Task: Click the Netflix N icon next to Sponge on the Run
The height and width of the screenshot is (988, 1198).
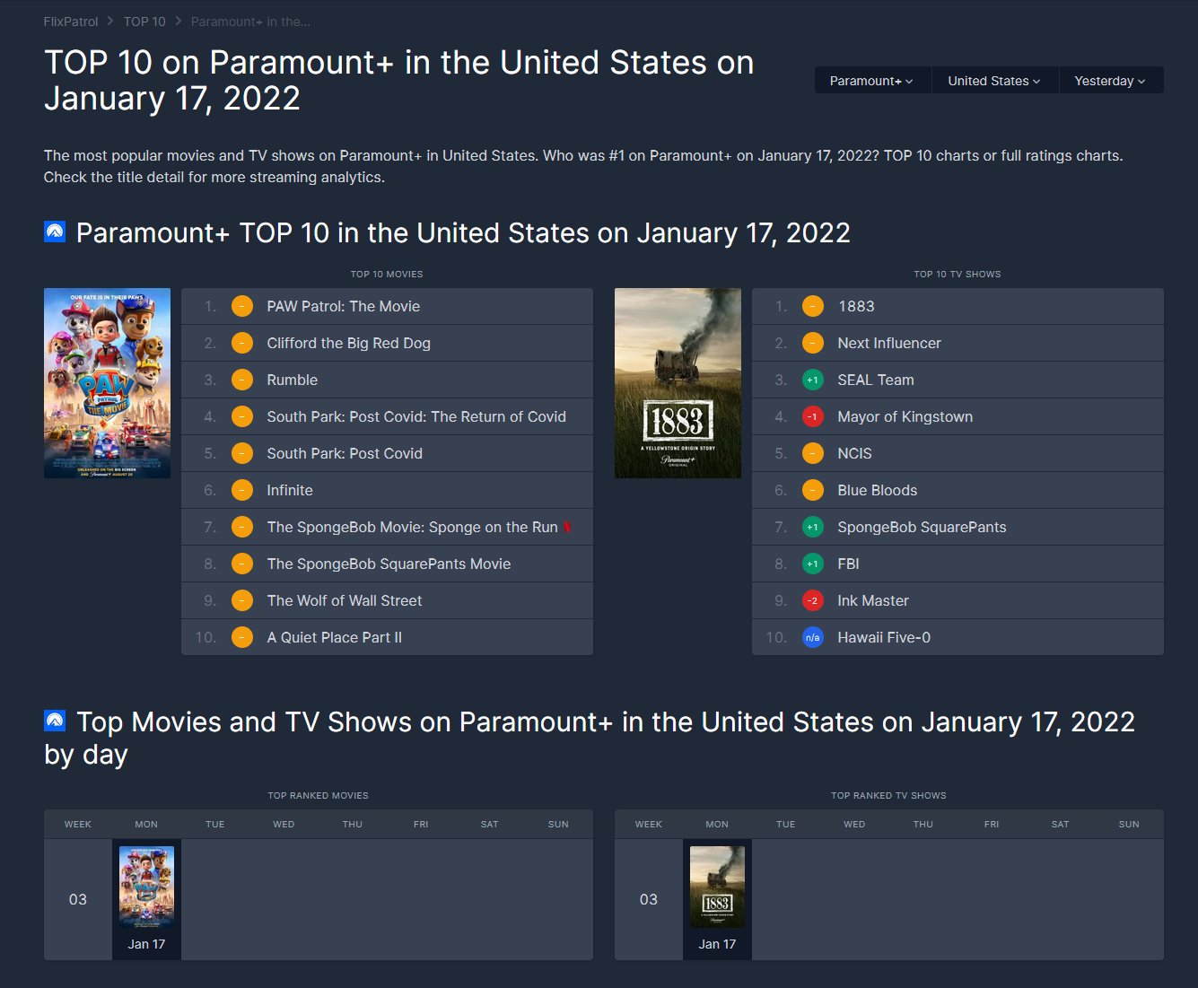Action: 567,527
